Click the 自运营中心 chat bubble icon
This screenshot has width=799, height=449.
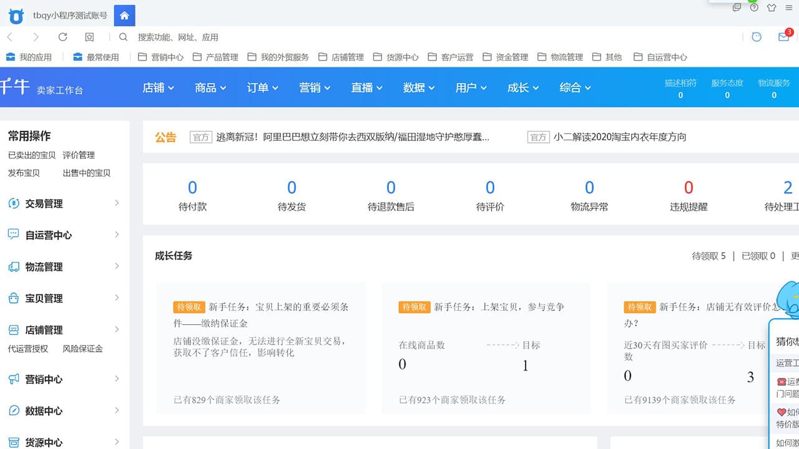[14, 234]
